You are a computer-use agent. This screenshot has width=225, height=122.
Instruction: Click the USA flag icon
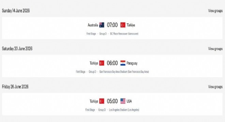123,101
